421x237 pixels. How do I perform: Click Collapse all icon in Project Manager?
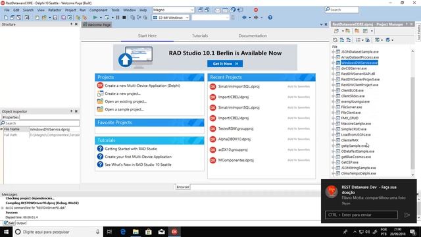click(348, 40)
